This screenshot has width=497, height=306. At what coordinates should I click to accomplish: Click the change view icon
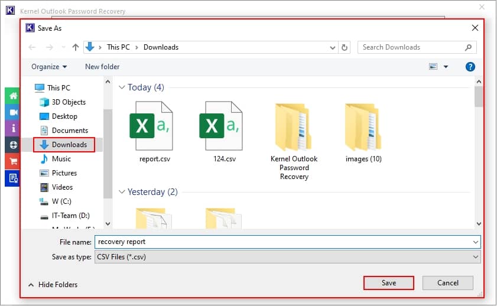pyautogui.click(x=433, y=67)
